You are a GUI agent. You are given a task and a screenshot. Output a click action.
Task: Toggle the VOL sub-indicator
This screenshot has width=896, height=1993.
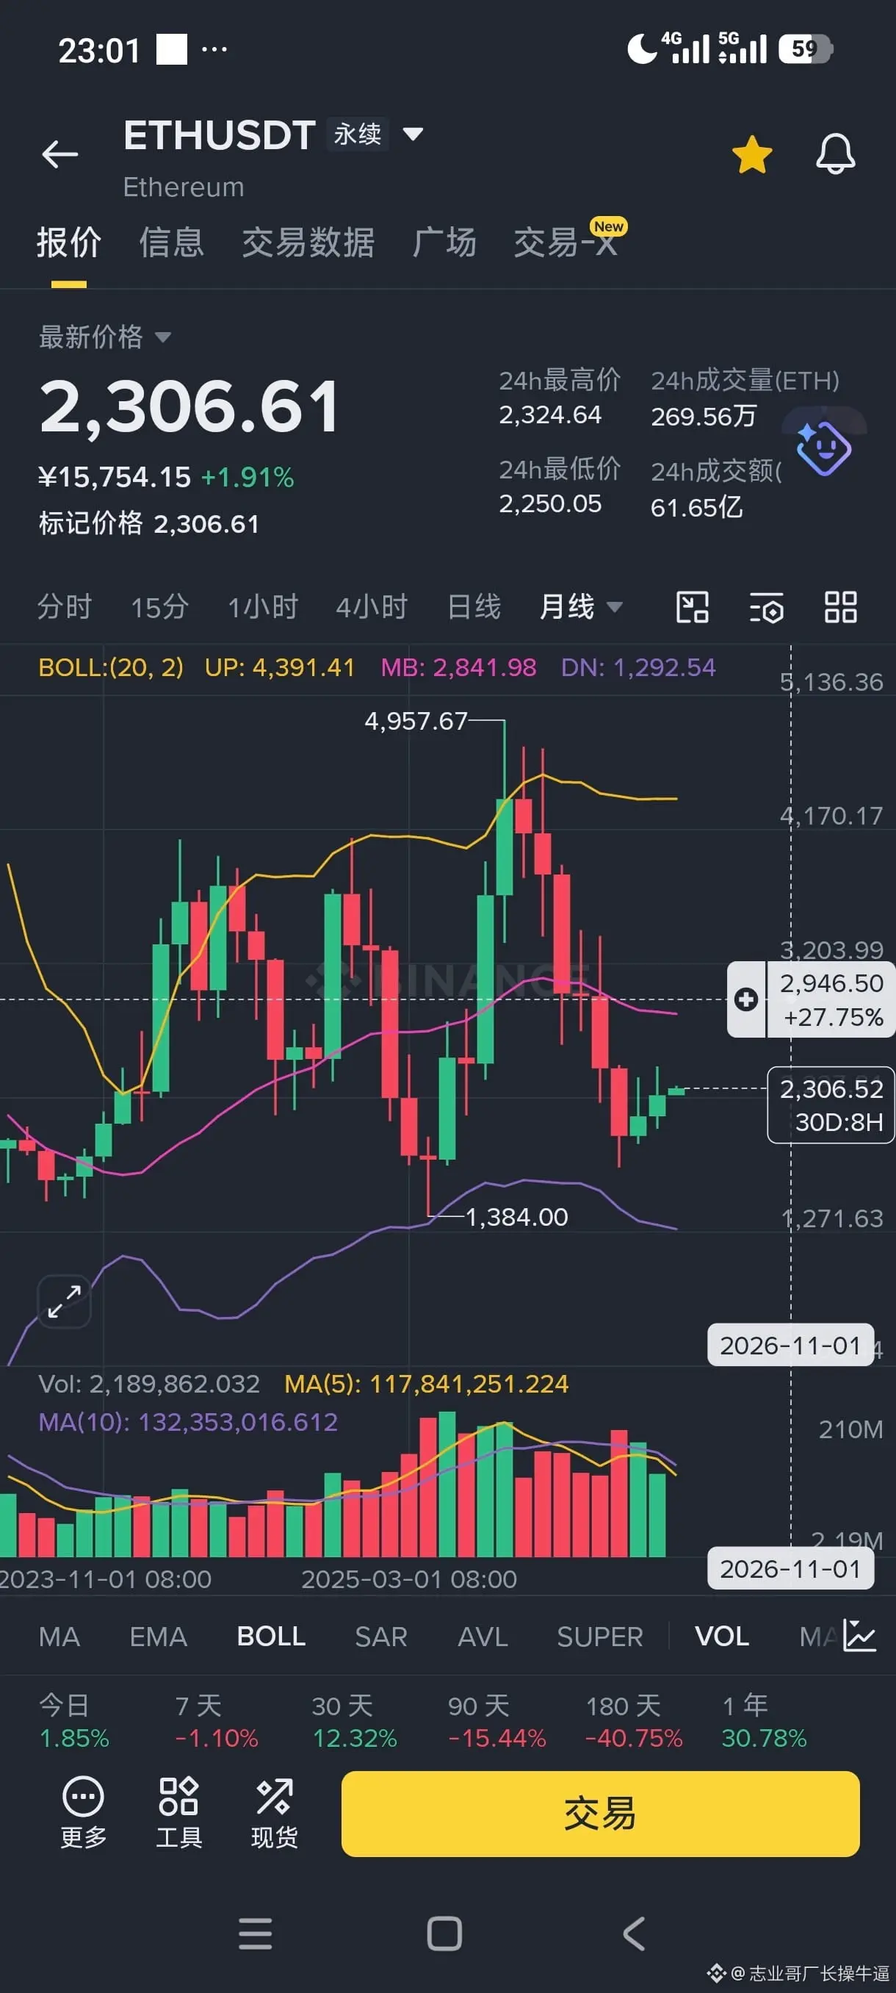click(x=722, y=1637)
